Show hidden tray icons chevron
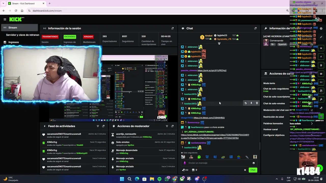The height and width of the screenshot is (183, 326). click(x=277, y=179)
